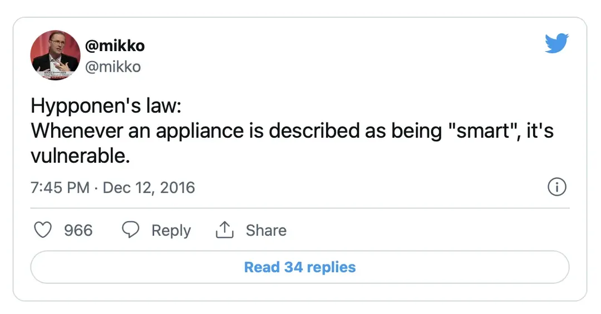Click the Twitter bird logo

point(557,43)
